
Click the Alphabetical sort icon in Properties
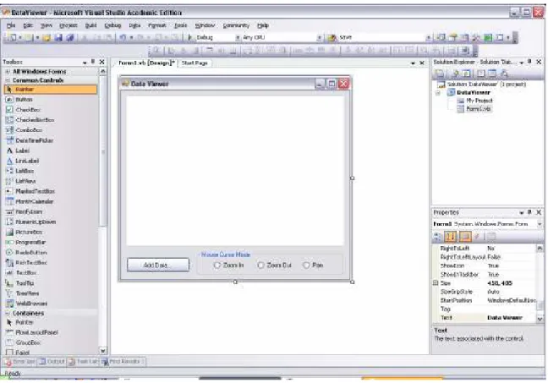tap(451, 237)
